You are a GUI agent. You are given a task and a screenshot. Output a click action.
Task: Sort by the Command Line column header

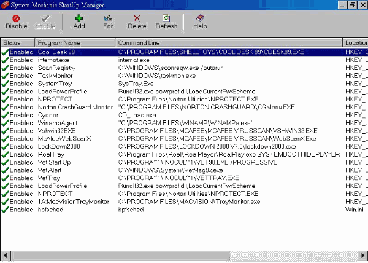point(229,43)
